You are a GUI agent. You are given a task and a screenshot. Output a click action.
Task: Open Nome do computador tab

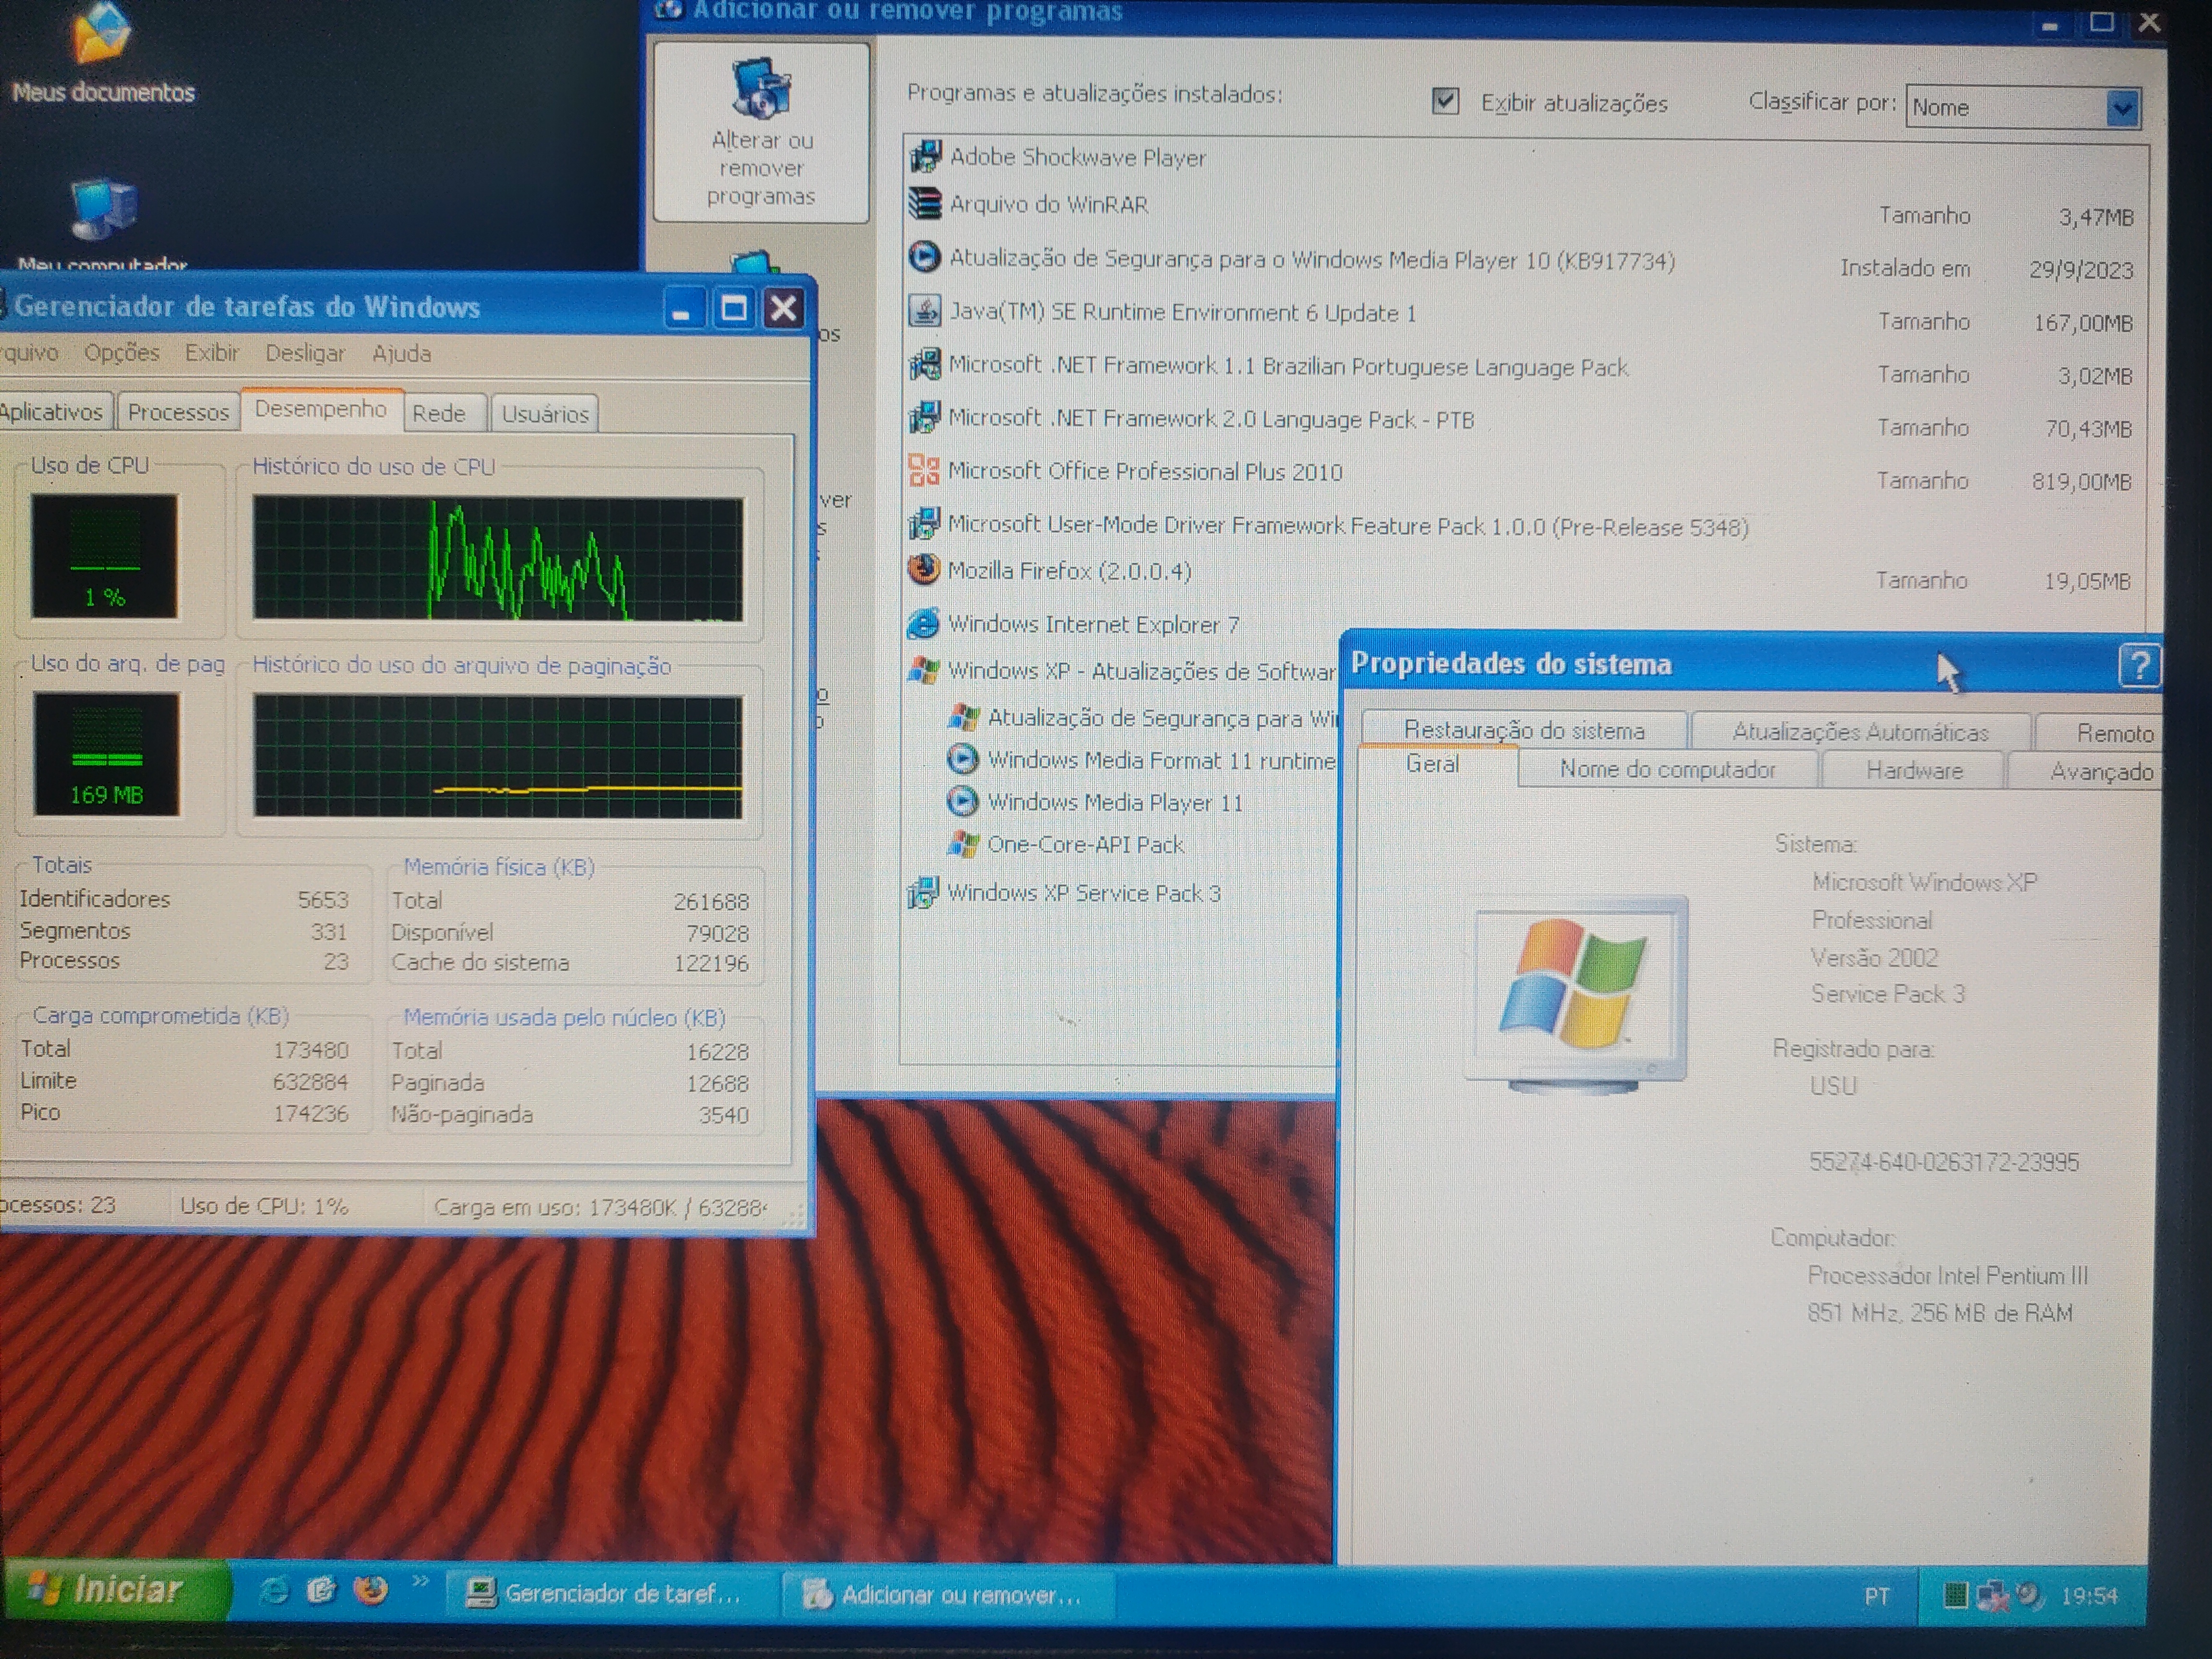tap(1668, 770)
